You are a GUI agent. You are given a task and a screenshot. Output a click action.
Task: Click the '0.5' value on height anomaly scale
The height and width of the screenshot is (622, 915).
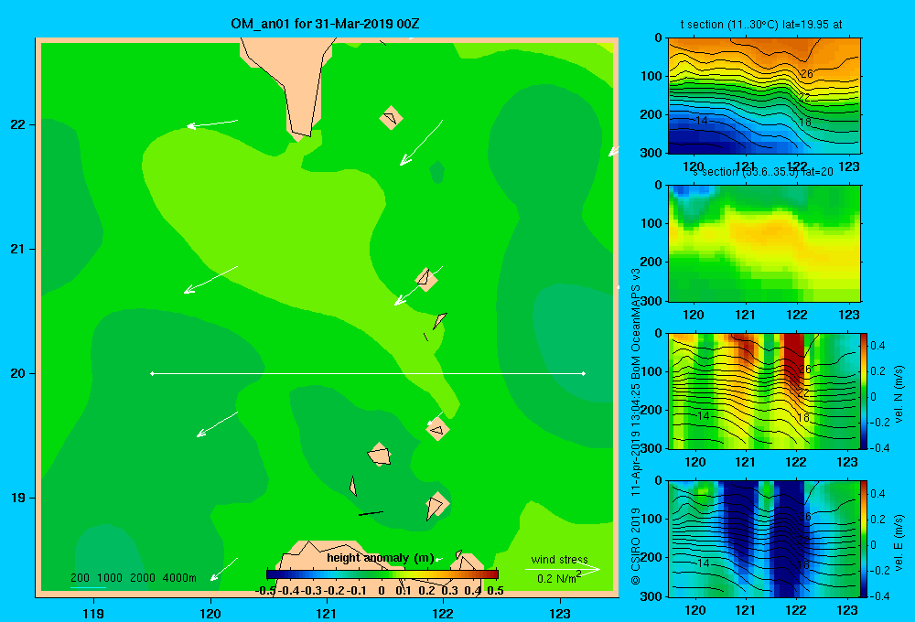pyautogui.click(x=495, y=591)
